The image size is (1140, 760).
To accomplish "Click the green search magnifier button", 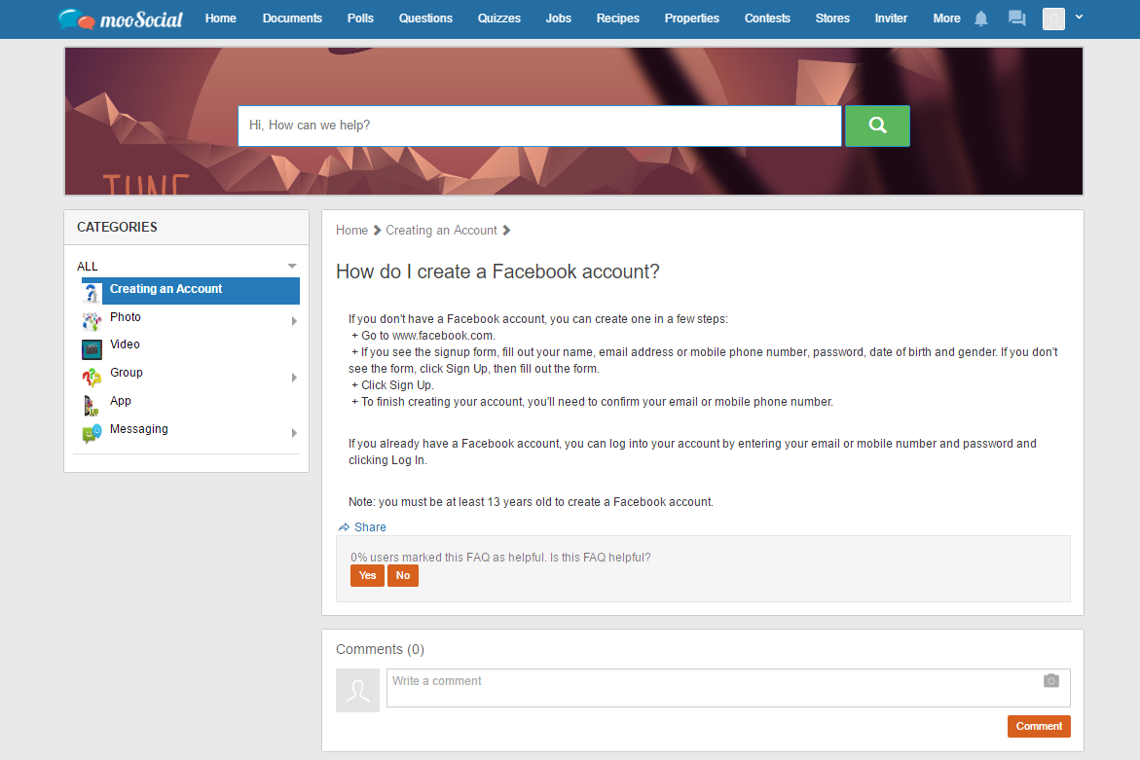I will pyautogui.click(x=877, y=126).
